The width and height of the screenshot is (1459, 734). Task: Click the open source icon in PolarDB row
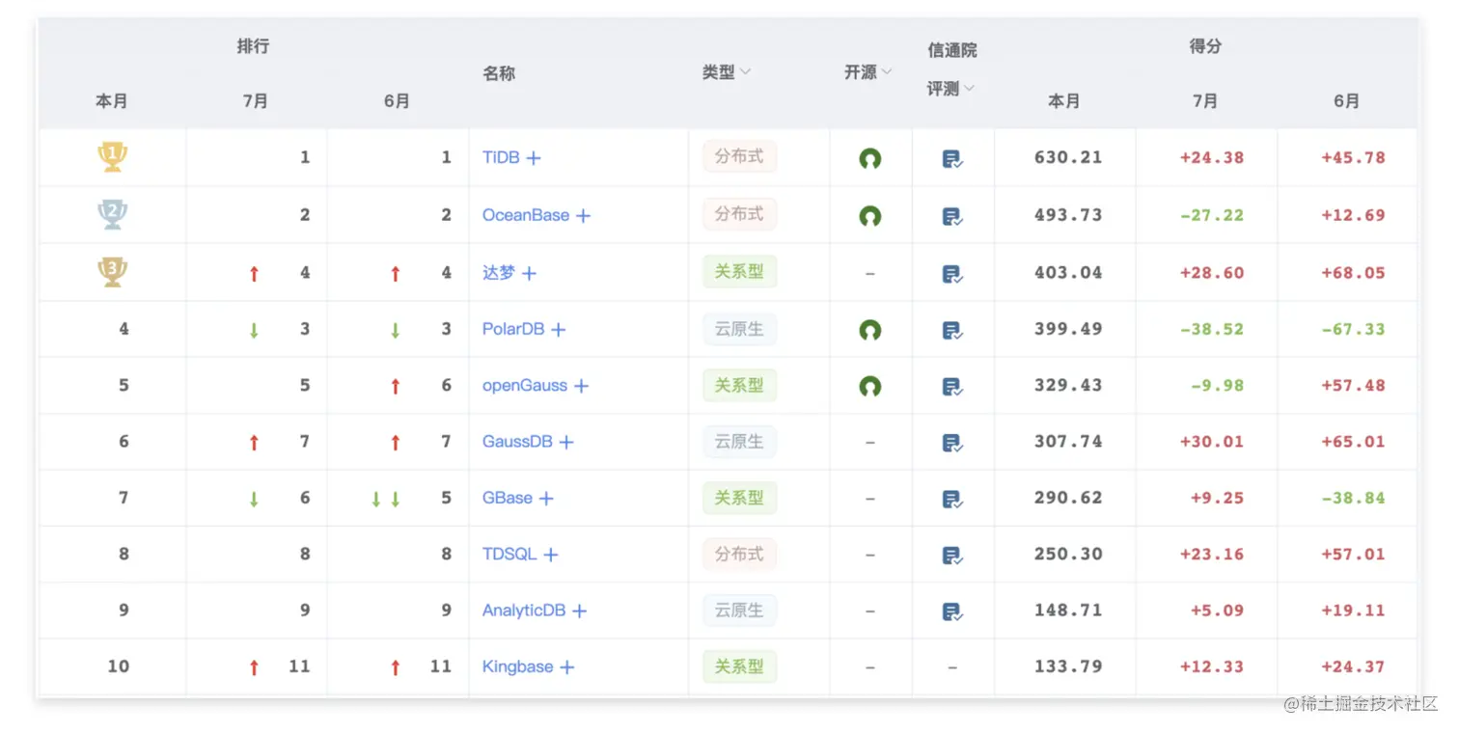pos(870,330)
